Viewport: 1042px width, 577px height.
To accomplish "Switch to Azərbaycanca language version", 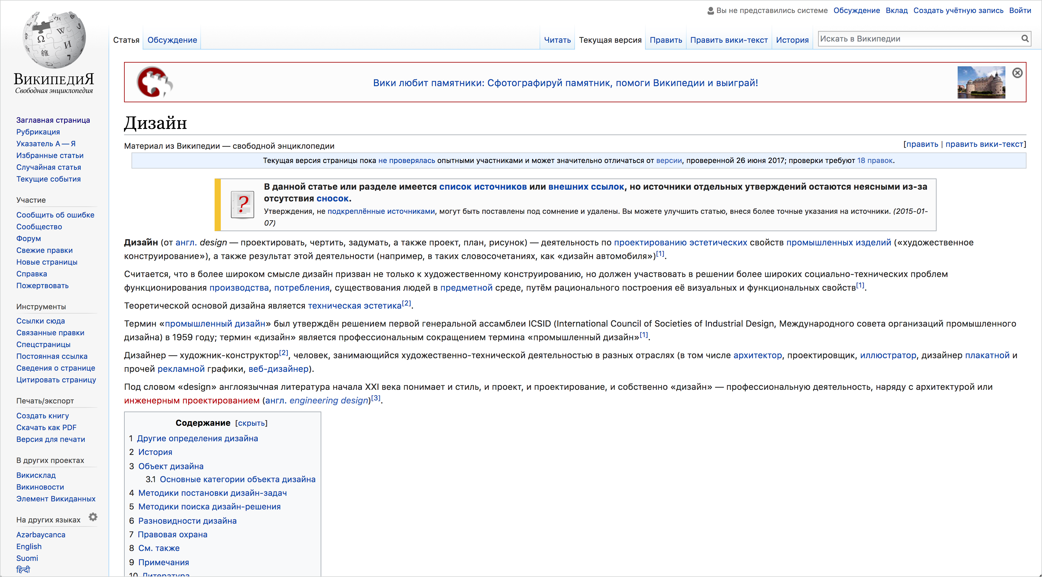I will [x=40, y=535].
